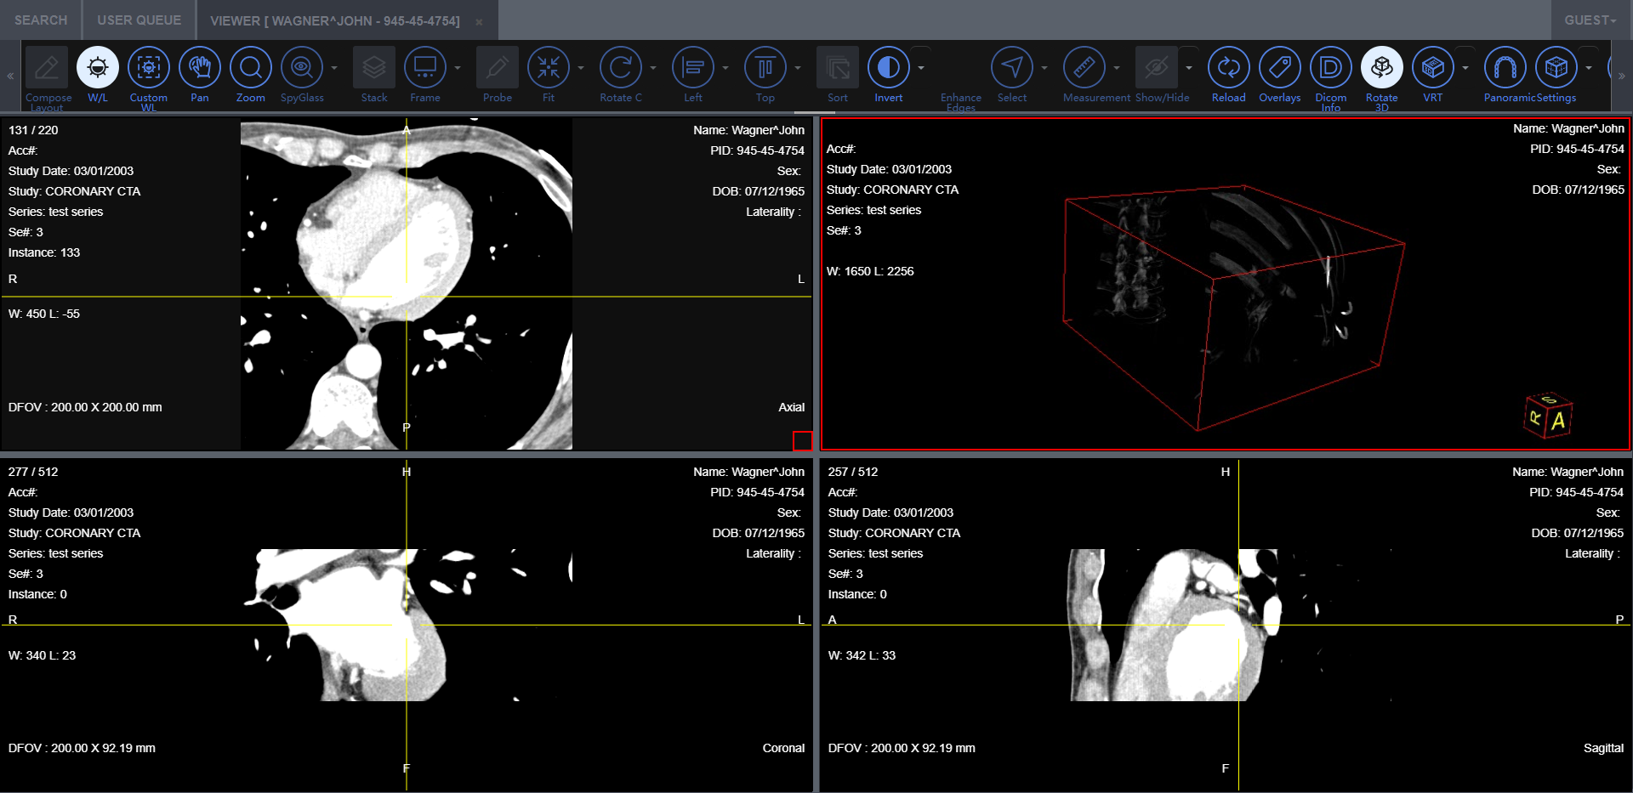The width and height of the screenshot is (1633, 793).
Task: Toggle image Invert
Action: 887,68
